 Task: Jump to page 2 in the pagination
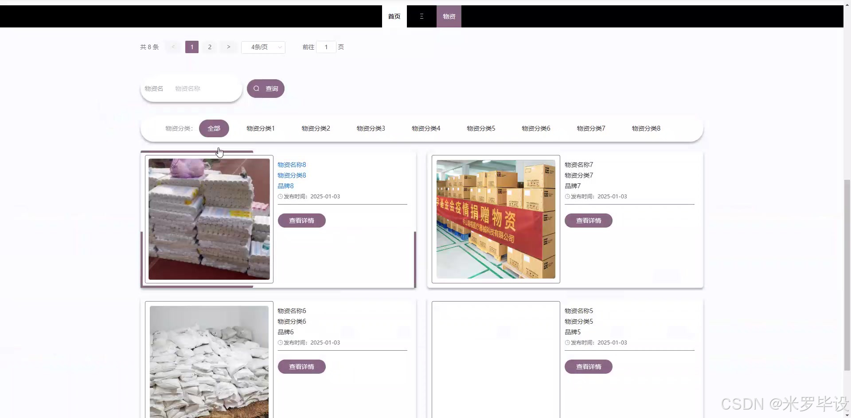pos(210,47)
